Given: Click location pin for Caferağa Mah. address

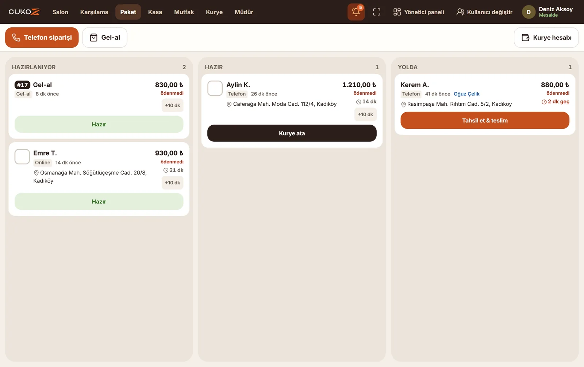Looking at the screenshot, I should tap(229, 105).
